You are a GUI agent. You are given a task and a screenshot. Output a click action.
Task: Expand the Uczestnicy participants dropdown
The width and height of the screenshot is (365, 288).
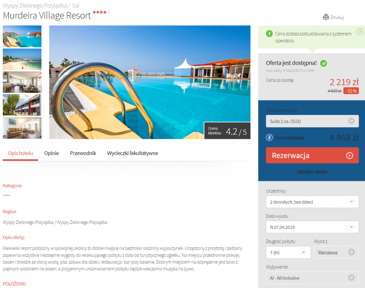coord(312,202)
